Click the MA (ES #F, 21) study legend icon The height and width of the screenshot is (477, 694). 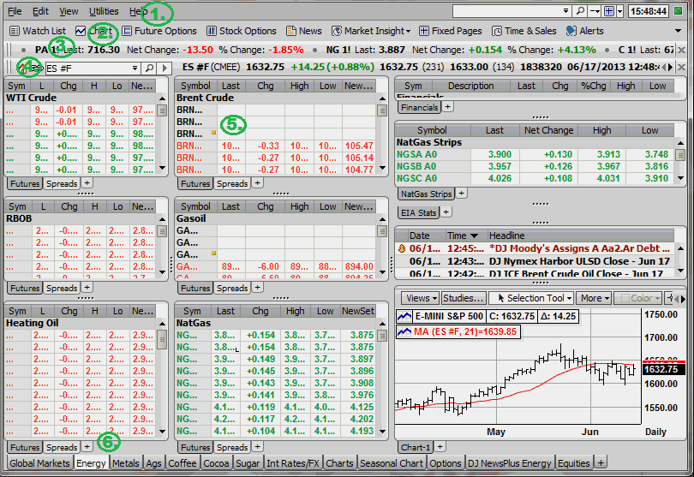point(404,331)
